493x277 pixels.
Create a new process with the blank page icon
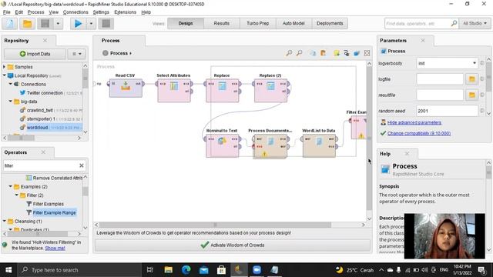[x=10, y=24]
